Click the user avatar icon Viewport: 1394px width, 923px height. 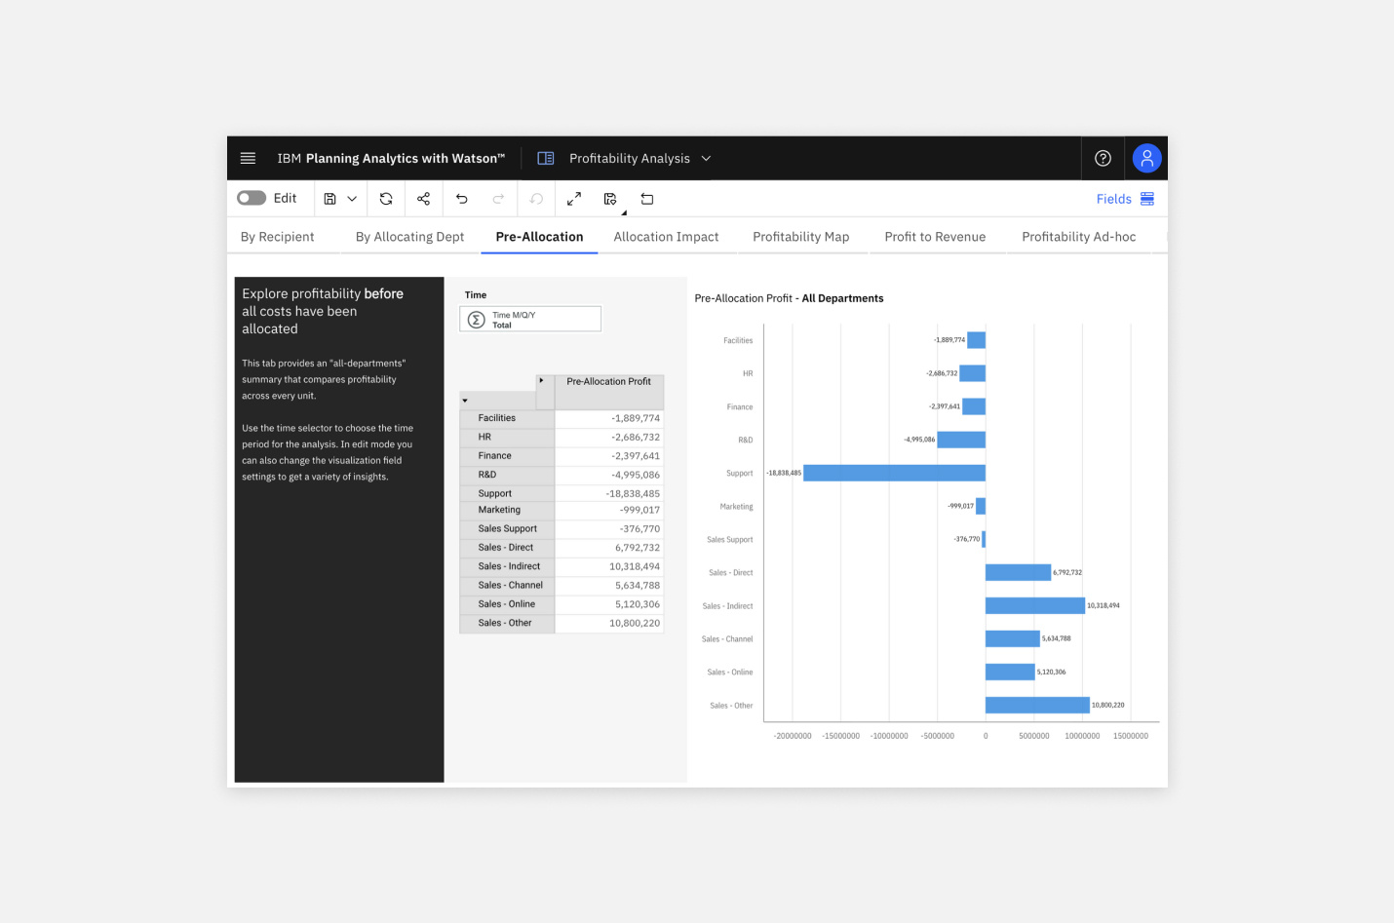(1146, 158)
